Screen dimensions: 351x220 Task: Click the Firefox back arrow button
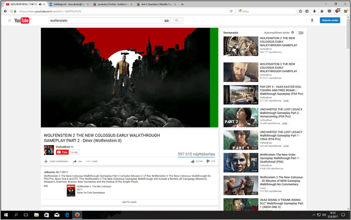(6, 11)
